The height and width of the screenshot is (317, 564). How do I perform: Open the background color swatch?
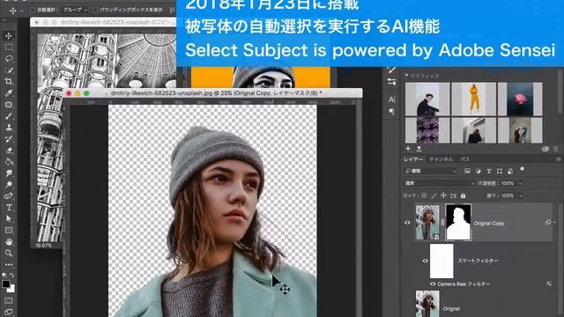12,290
